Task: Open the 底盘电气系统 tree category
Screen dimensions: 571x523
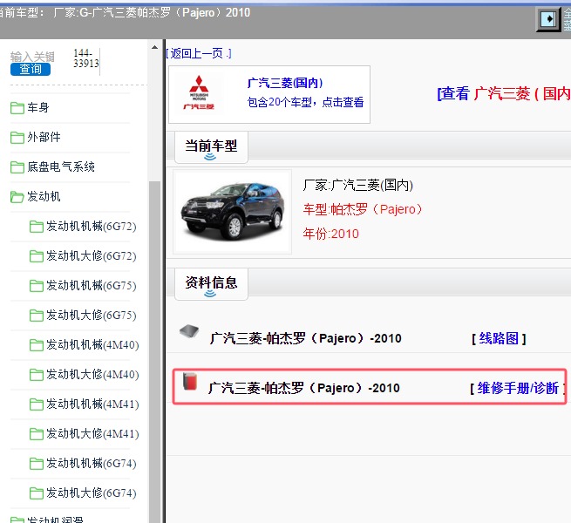Action: pos(61,166)
